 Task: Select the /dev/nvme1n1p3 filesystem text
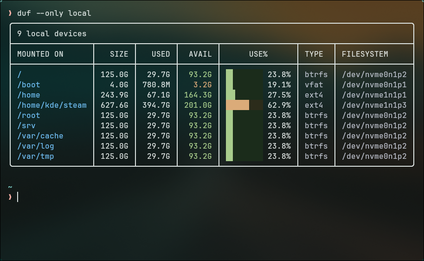point(374,105)
